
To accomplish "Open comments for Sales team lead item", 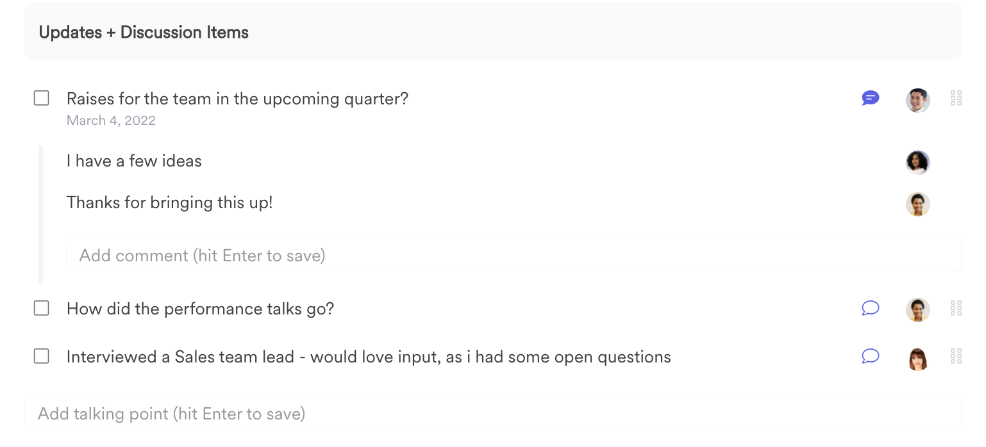I will coord(870,357).
